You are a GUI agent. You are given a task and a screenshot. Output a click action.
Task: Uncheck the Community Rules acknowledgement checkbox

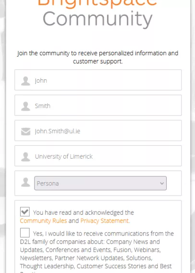25,211
